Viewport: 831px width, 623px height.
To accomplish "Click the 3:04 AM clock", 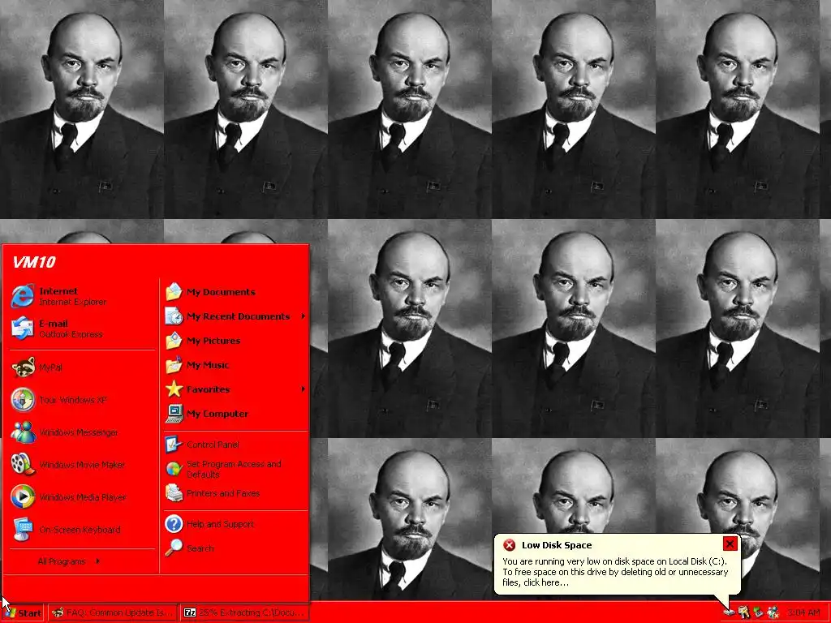I will click(803, 613).
